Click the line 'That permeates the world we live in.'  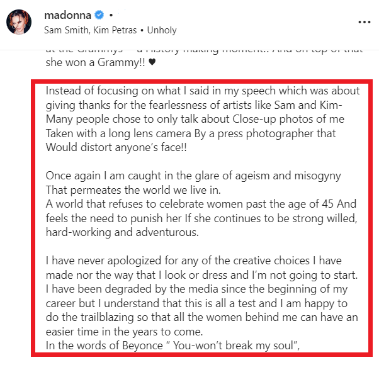(133, 190)
